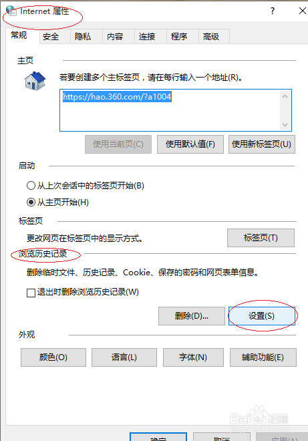Viewport: 308px width, 441px height.
Task: Open the 颜色(O) appearance button
Action: pos(53,357)
